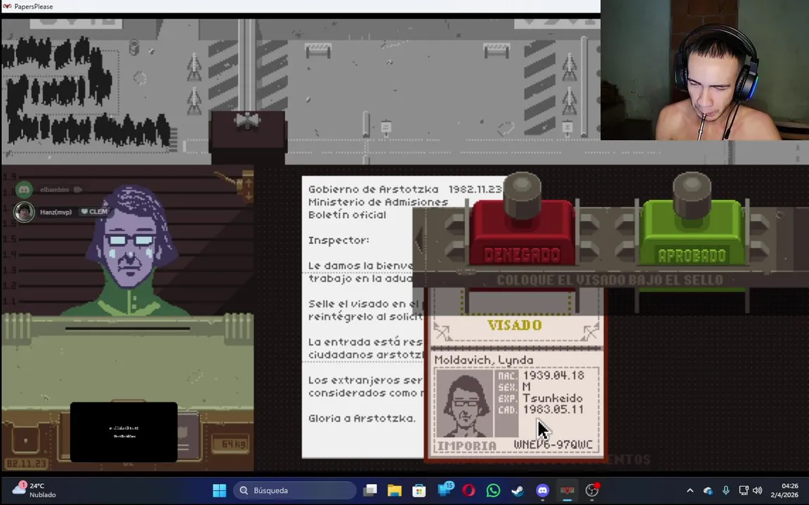The height and width of the screenshot is (505, 809).
Task: Open Opera browser from the taskbar
Action: pos(468,490)
